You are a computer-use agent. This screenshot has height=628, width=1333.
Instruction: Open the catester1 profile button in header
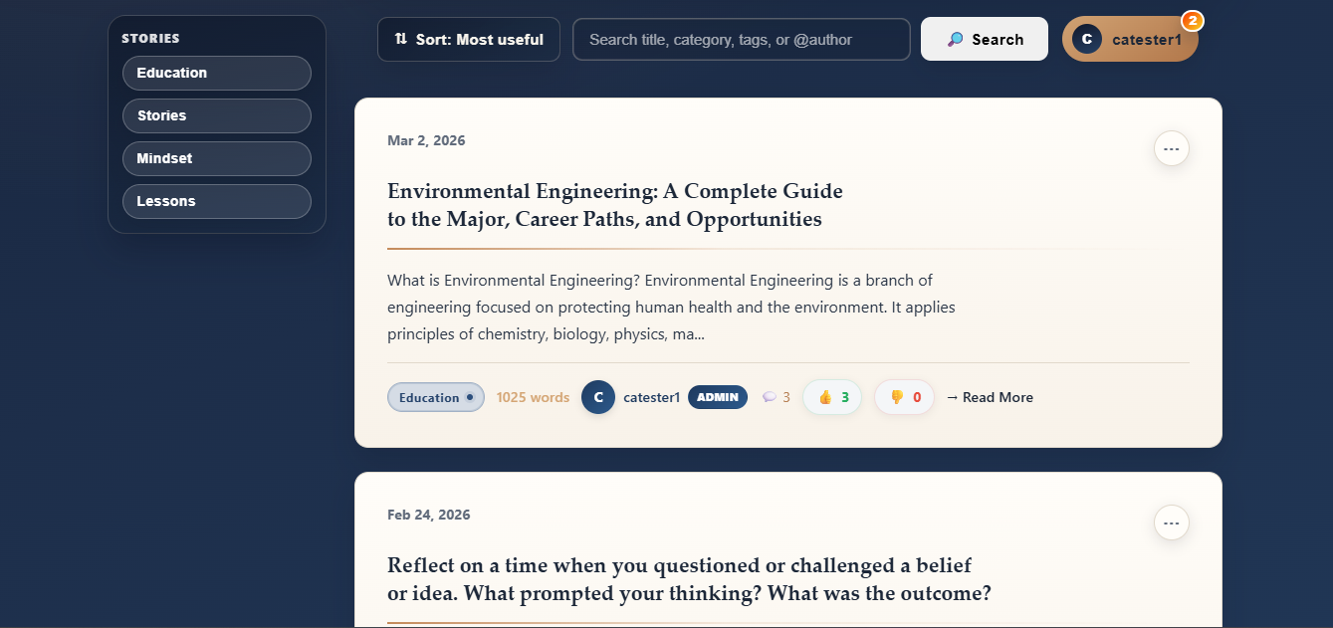pos(1130,40)
